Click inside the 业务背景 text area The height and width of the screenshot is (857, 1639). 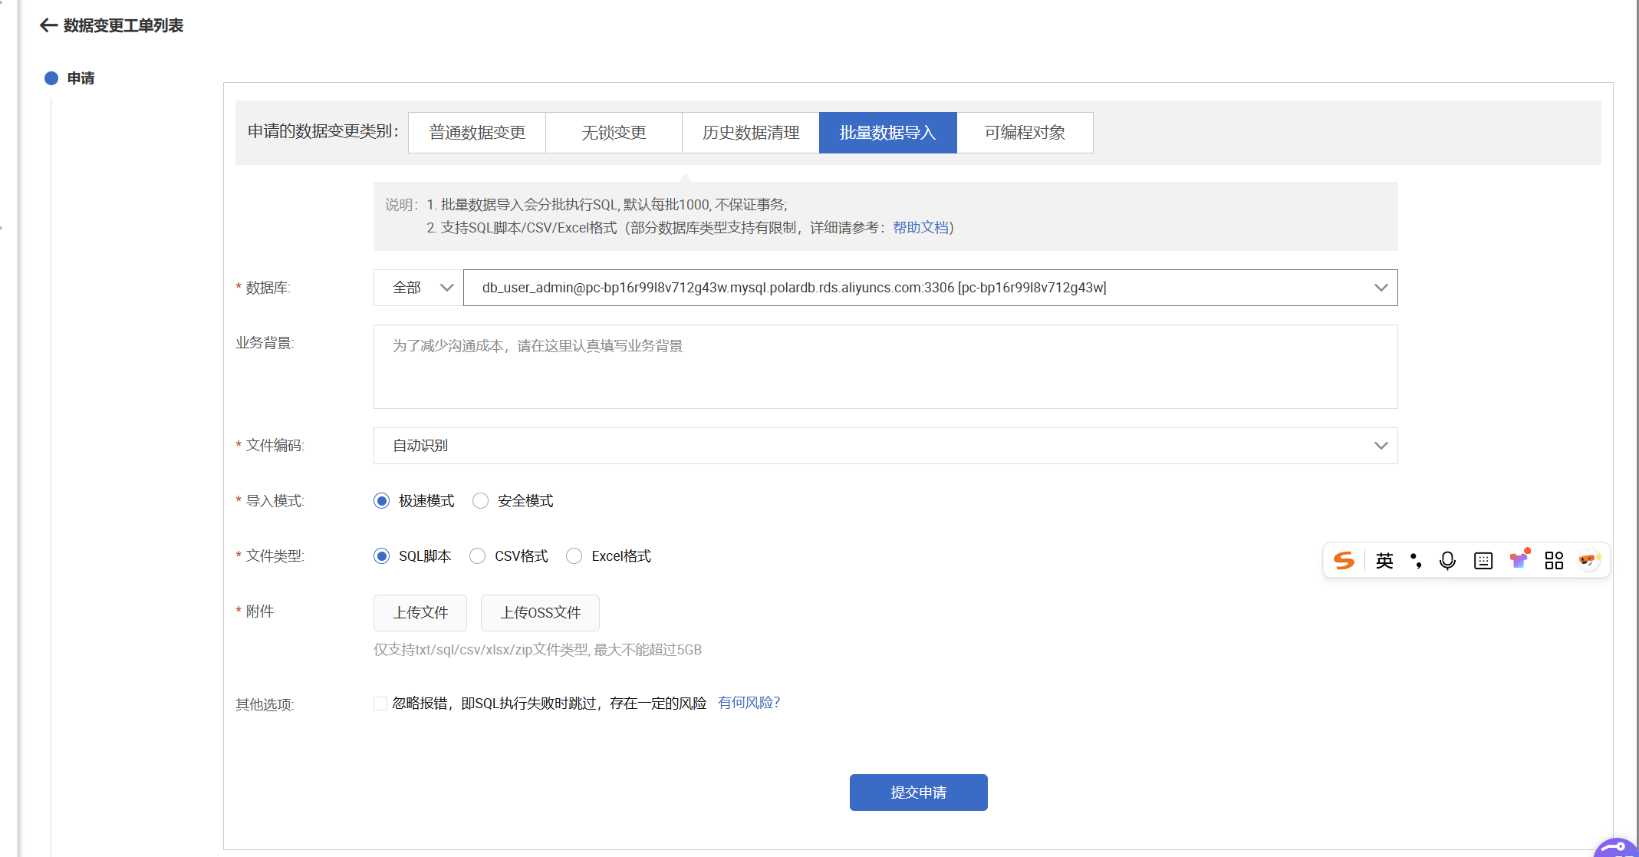coord(885,367)
